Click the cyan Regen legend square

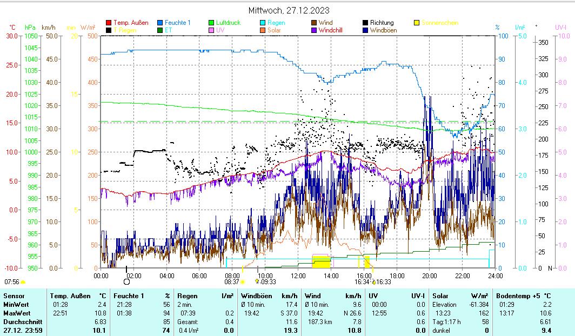tap(263, 23)
